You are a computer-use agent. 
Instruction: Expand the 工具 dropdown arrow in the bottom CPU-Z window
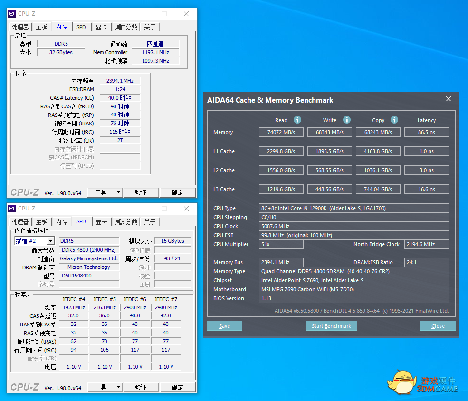(118, 387)
